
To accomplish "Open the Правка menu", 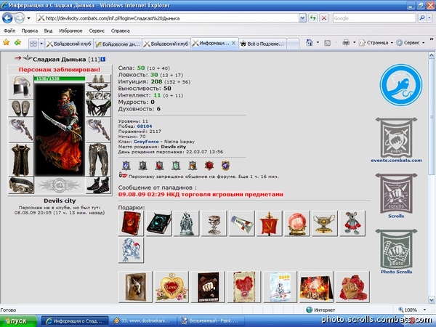I will 30,31.
